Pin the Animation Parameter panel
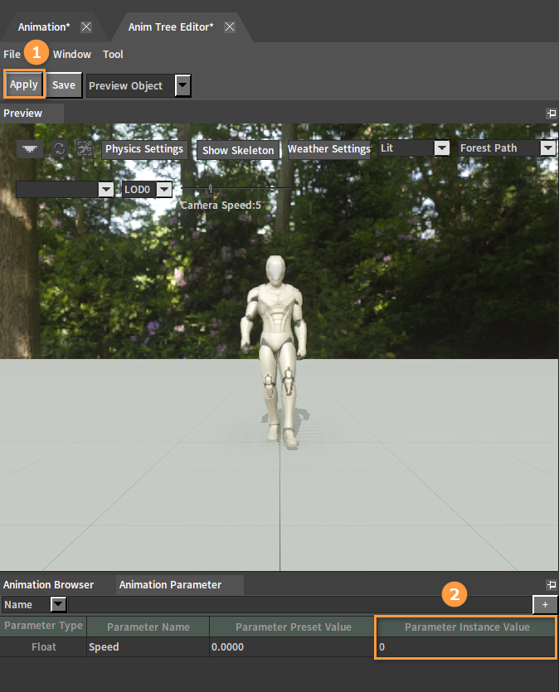Viewport: 559px width, 692px height. click(552, 585)
